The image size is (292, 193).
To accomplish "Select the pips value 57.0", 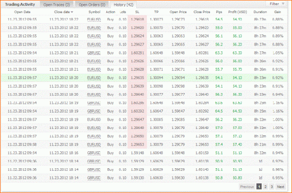I will coord(219,128).
